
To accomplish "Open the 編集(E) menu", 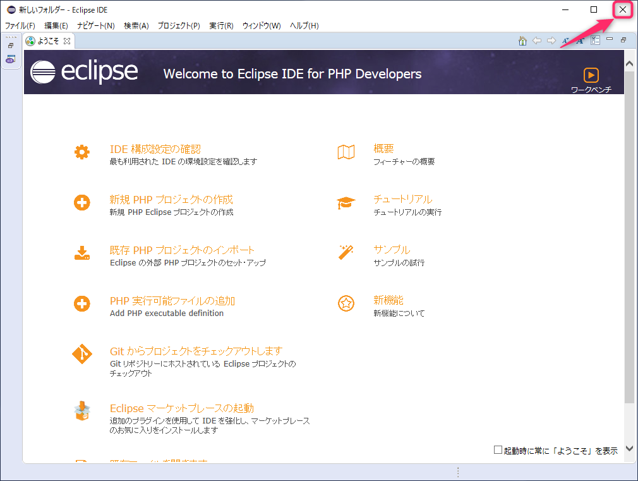I will point(56,26).
